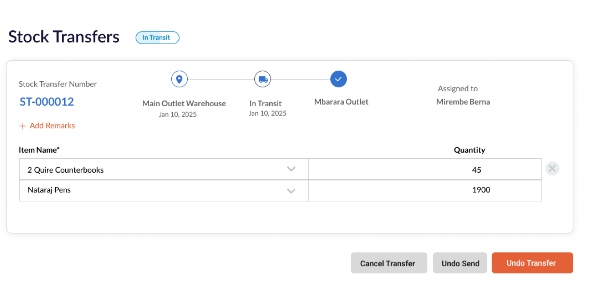Image resolution: width=589 pixels, height=298 pixels.
Task: Click the Cancel Transfer button
Action: (389, 263)
